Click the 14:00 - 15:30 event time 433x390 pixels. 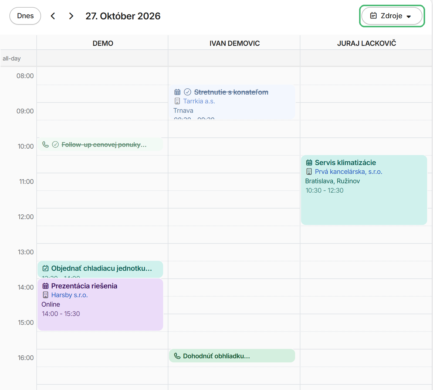coord(61,314)
